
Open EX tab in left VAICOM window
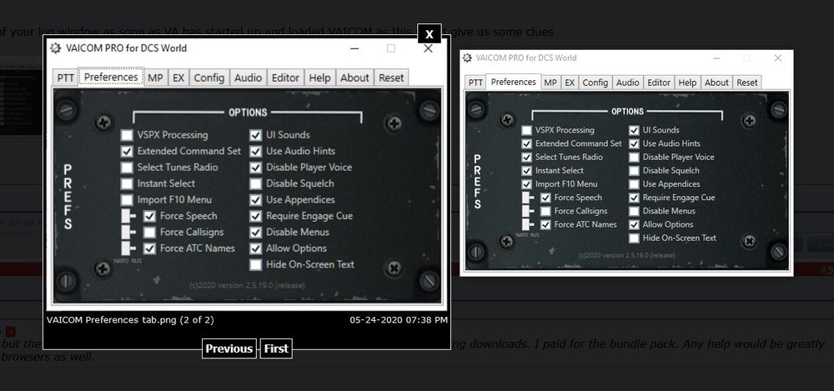[178, 78]
